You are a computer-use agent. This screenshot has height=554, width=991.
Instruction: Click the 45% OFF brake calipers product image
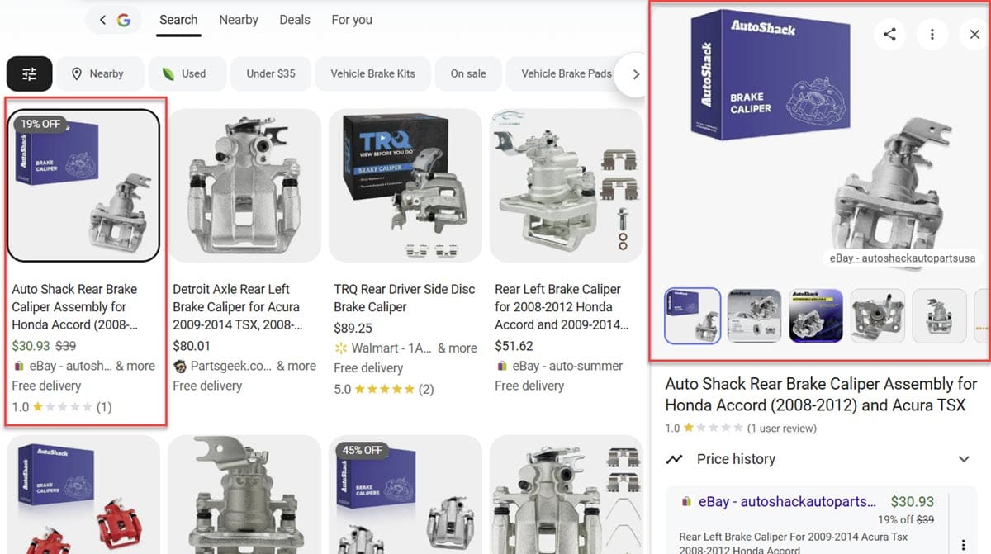tap(405, 495)
